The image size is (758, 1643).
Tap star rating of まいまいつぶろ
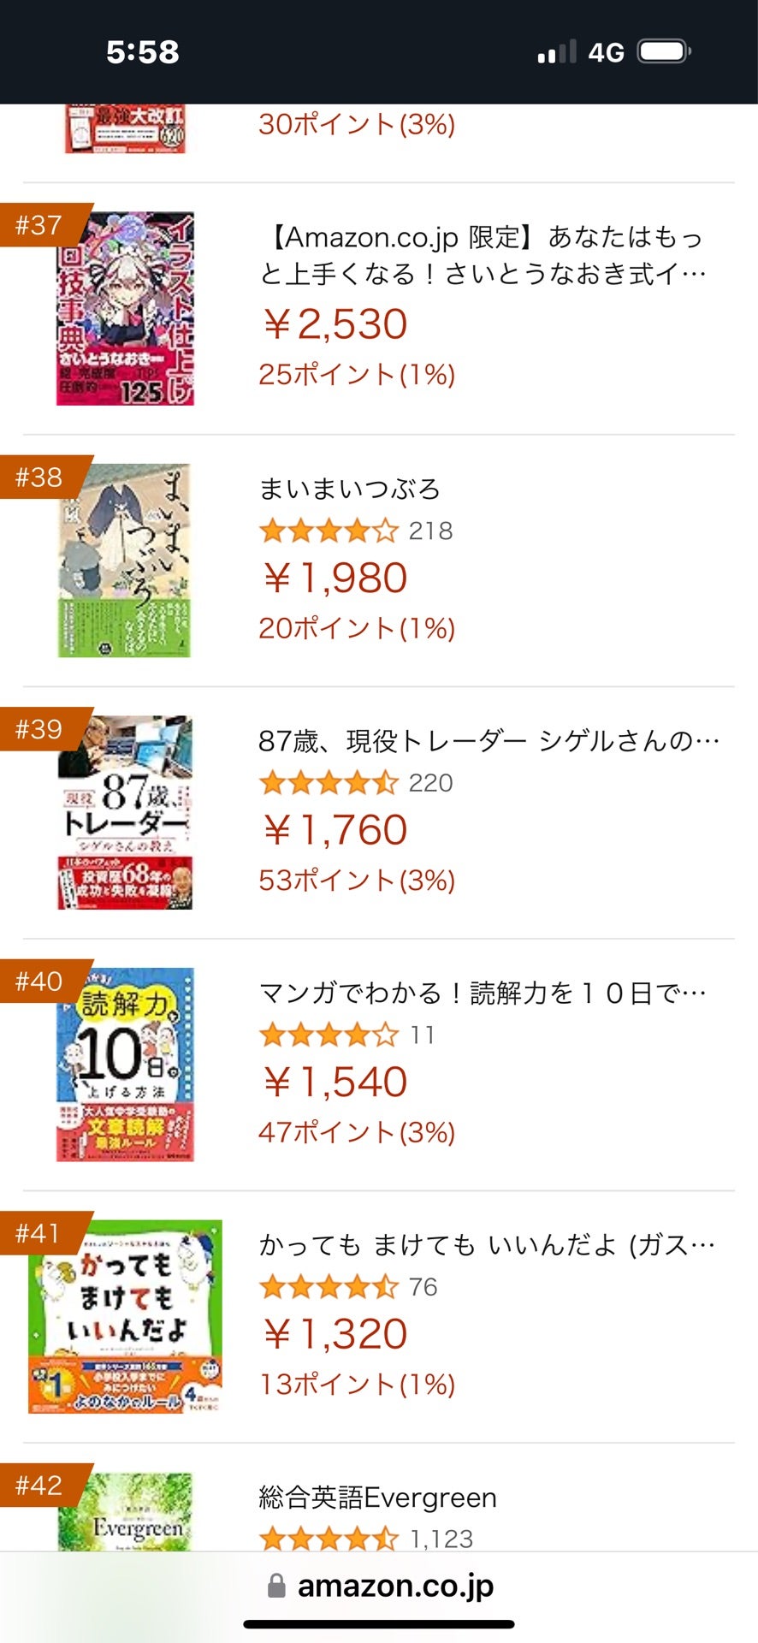tap(329, 531)
